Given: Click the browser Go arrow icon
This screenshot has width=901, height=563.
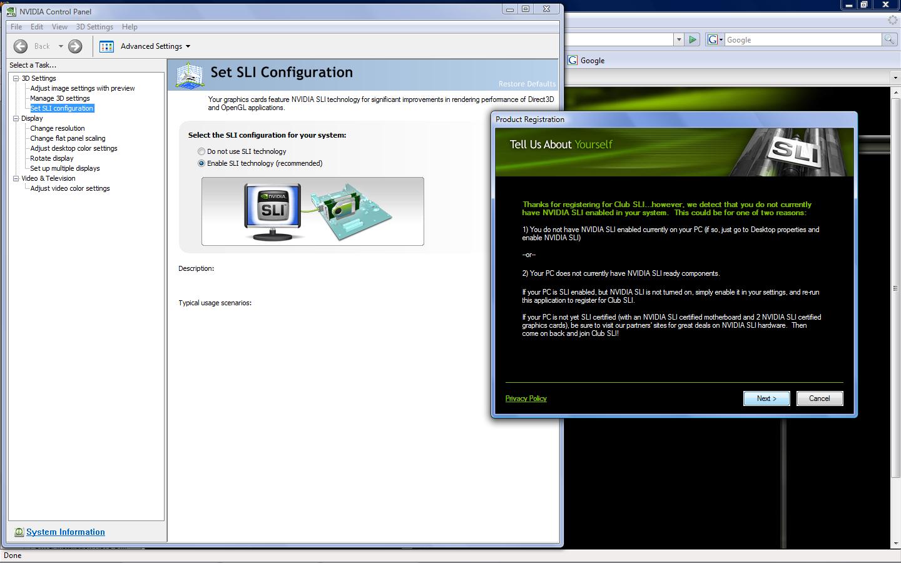Looking at the screenshot, I should click(693, 39).
